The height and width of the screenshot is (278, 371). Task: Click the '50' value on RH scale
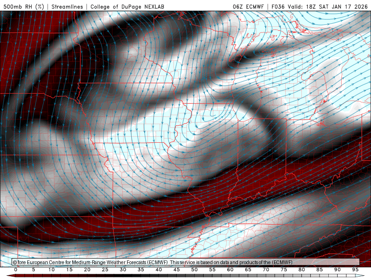pos(194,270)
